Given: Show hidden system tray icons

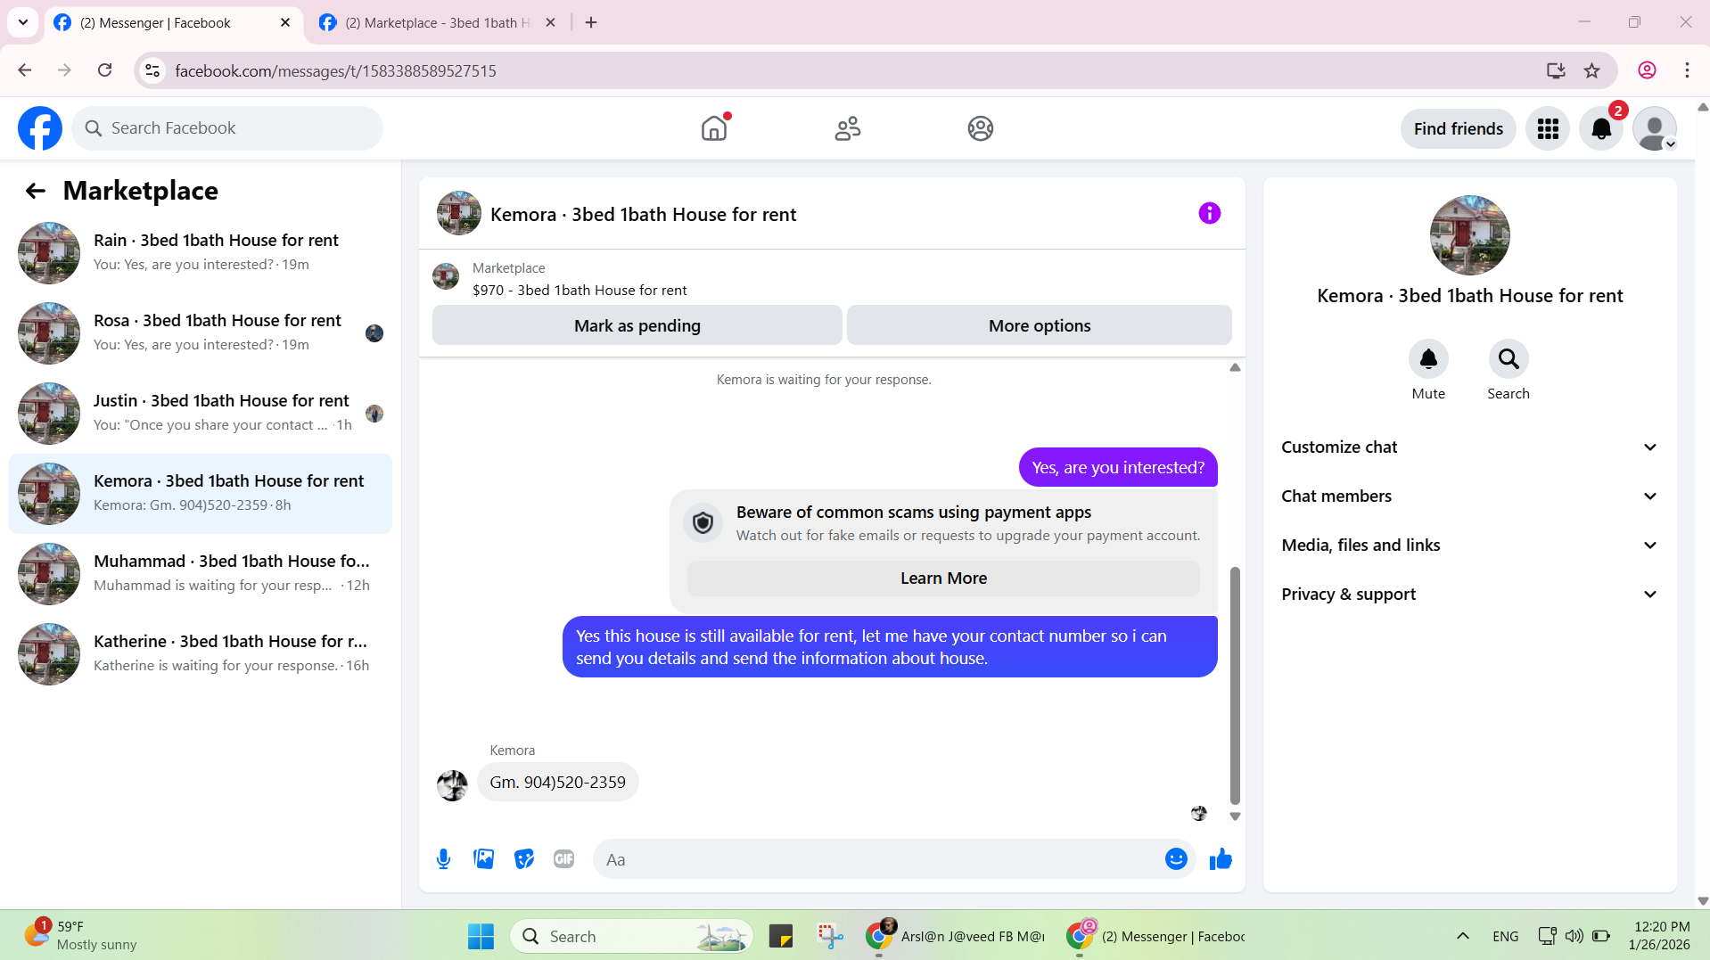Looking at the screenshot, I should (x=1463, y=936).
